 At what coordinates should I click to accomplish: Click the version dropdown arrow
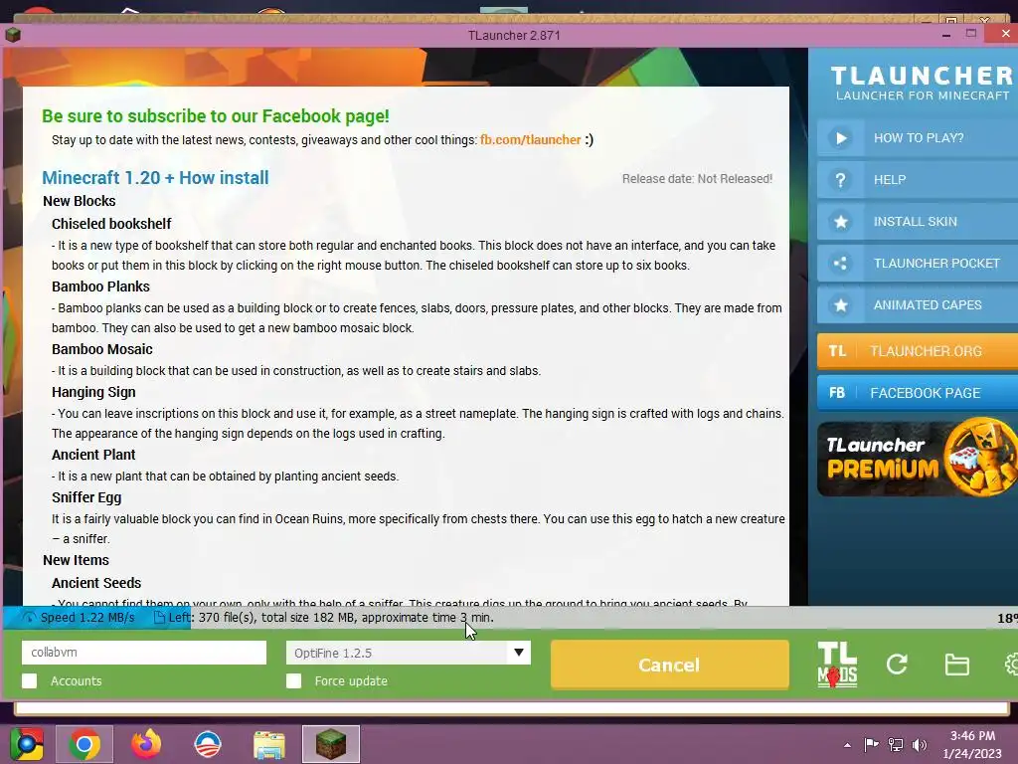(519, 653)
